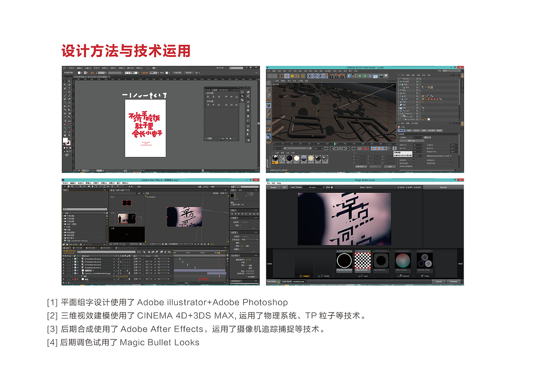Select Lens Distortion tool in Magic Bullet Looks
This screenshot has width=548, height=390.
pyautogui.click(x=381, y=261)
